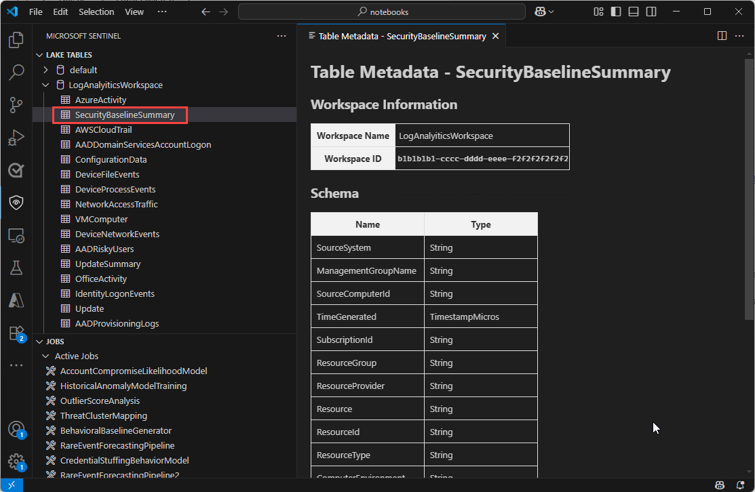Viewport: 755px width, 492px height.
Task: Open the Manage gear icon
Action: 16,462
